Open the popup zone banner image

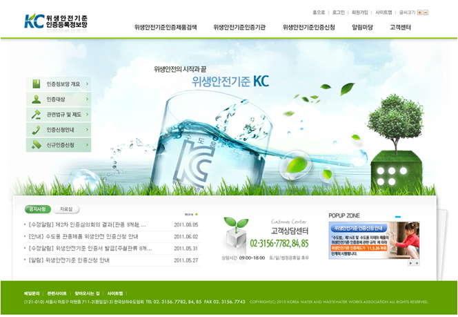[x=374, y=240]
